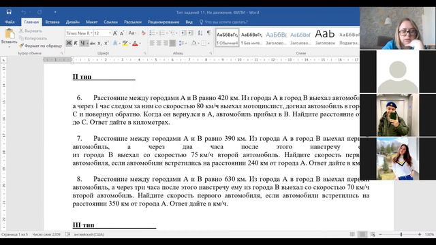Align text left icon
Viewport: 436px width, 245px height.
[x=152, y=43]
